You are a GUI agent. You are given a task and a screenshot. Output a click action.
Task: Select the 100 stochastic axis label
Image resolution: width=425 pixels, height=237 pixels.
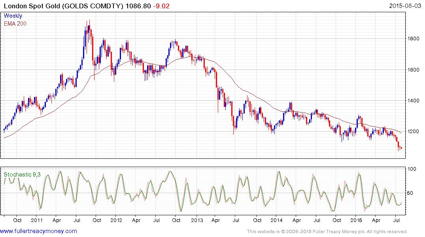click(412, 169)
